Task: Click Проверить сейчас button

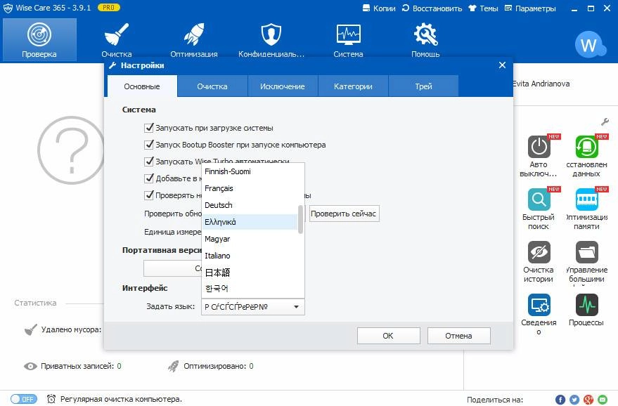Action: (344, 214)
